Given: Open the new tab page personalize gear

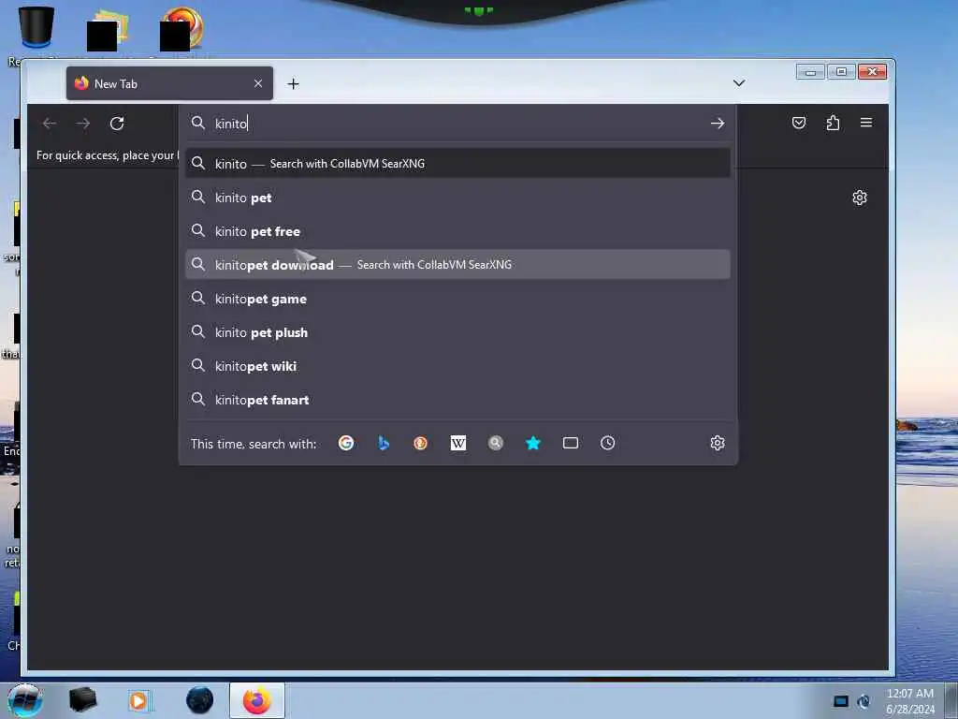Looking at the screenshot, I should tap(860, 198).
